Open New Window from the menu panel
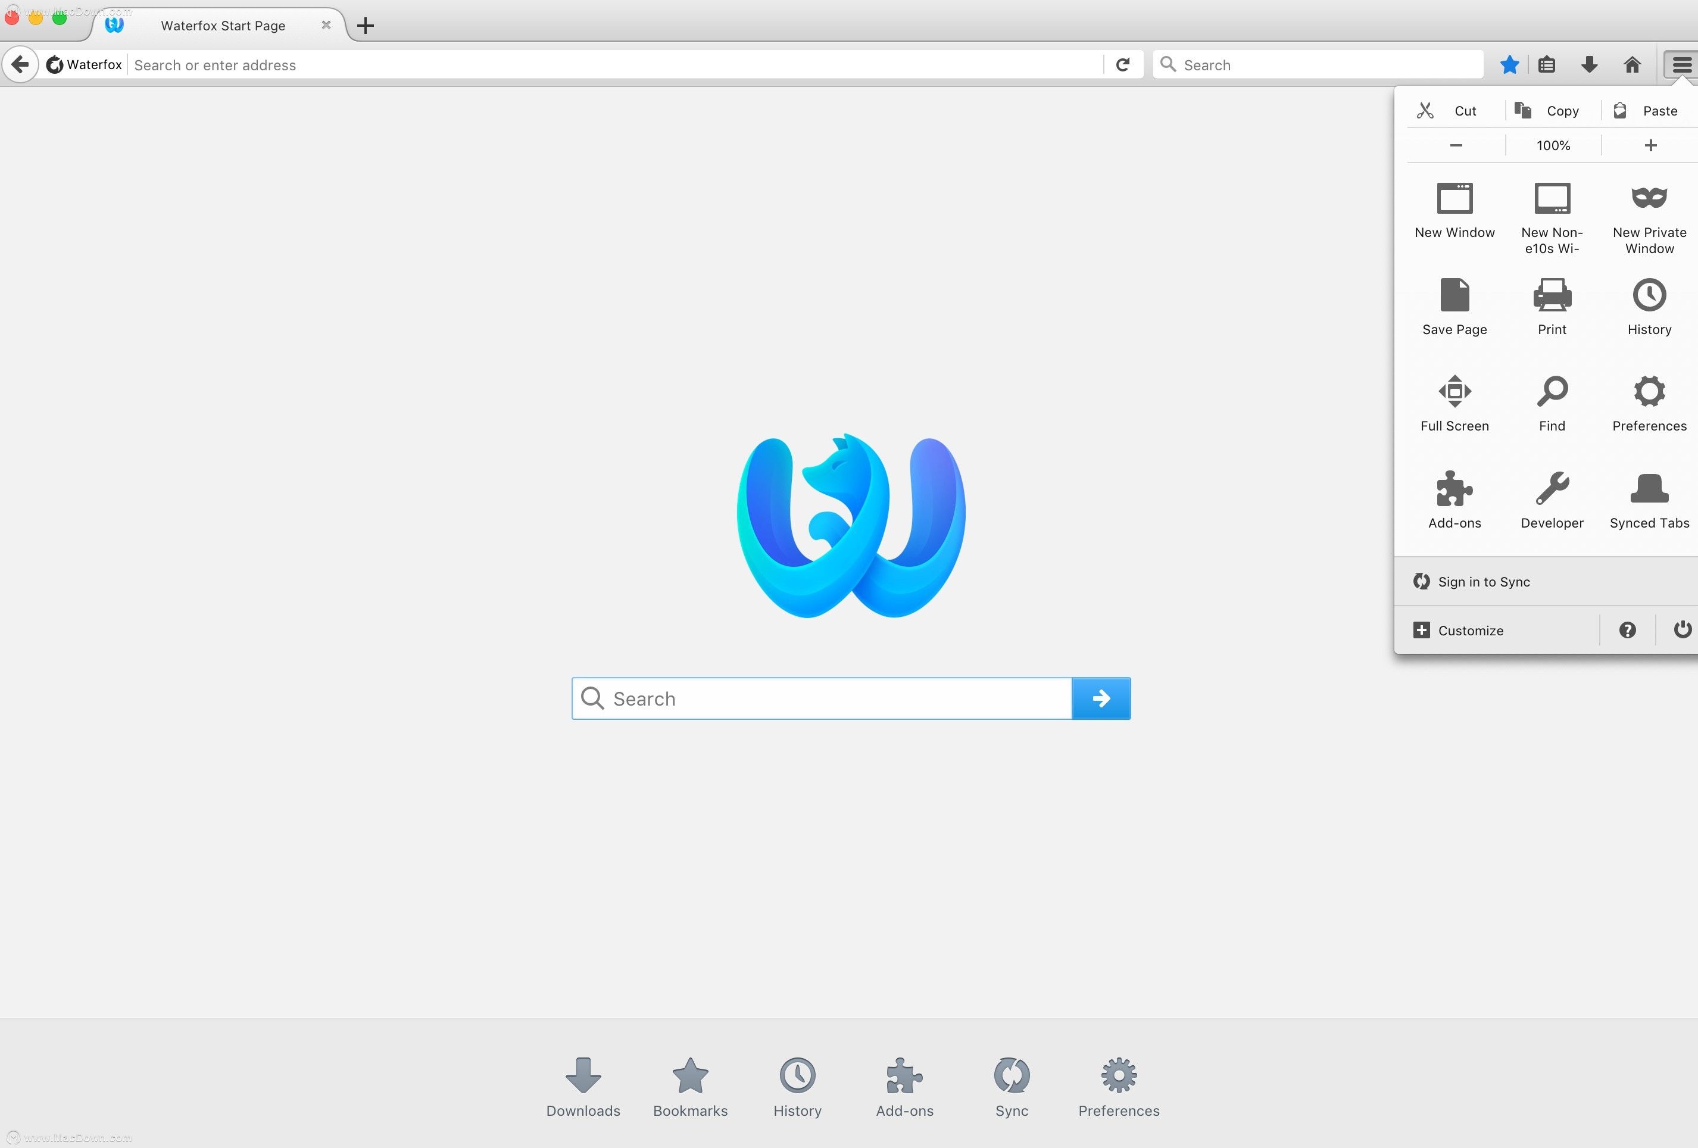 (1454, 210)
